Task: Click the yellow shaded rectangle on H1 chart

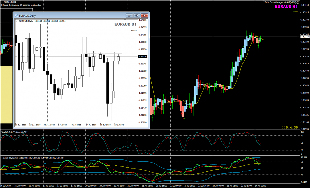Action: pos(6,94)
